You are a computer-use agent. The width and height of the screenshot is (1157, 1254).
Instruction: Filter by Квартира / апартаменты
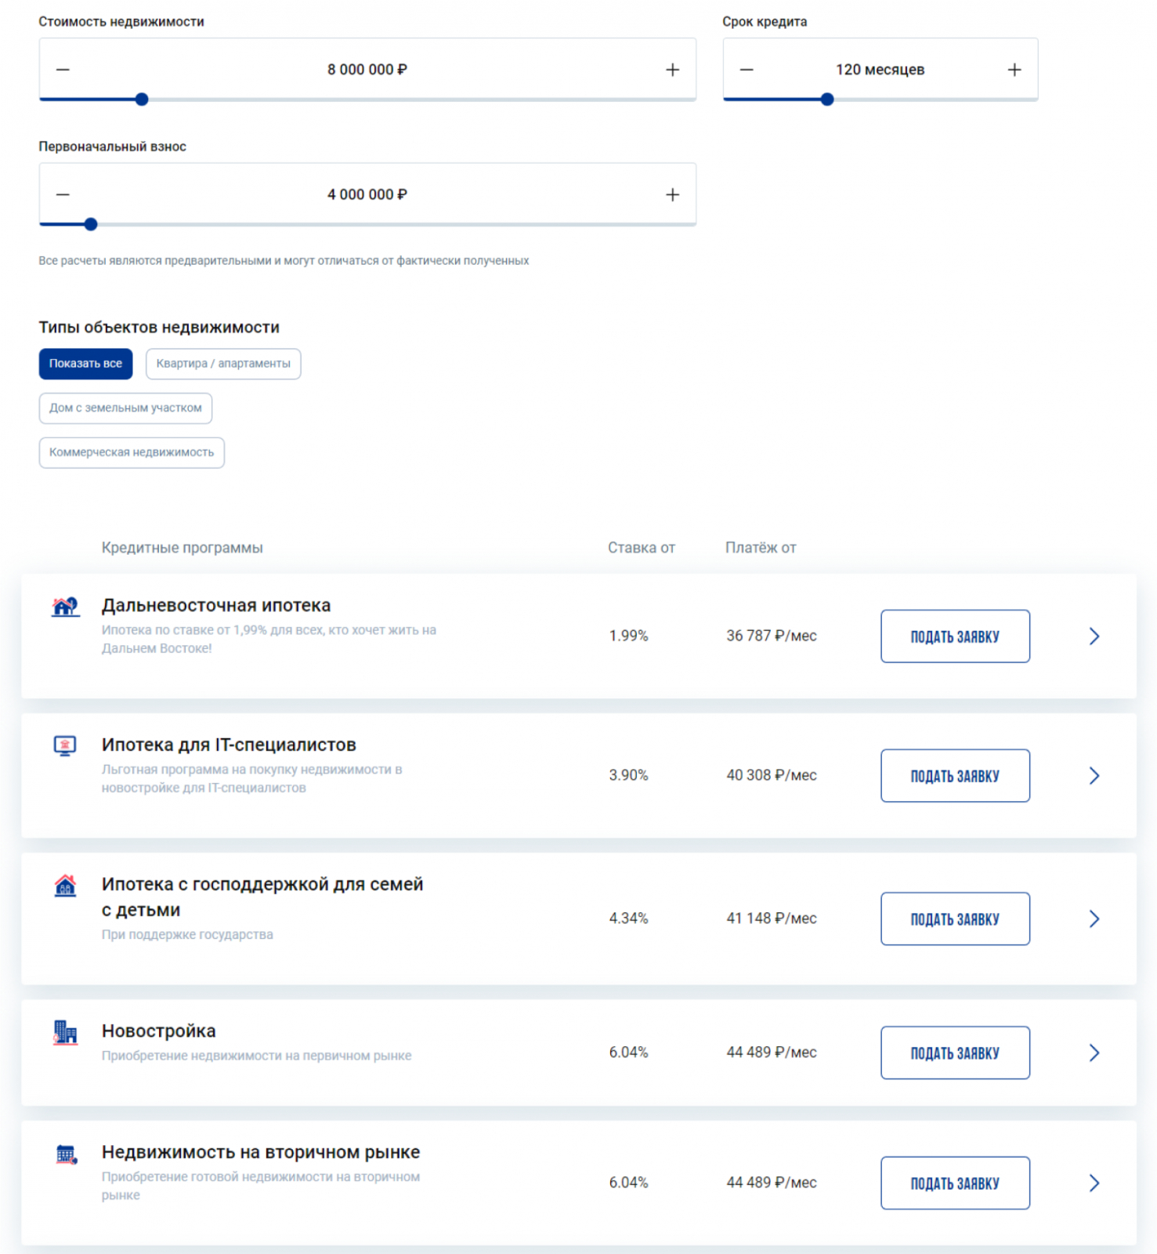point(223,364)
